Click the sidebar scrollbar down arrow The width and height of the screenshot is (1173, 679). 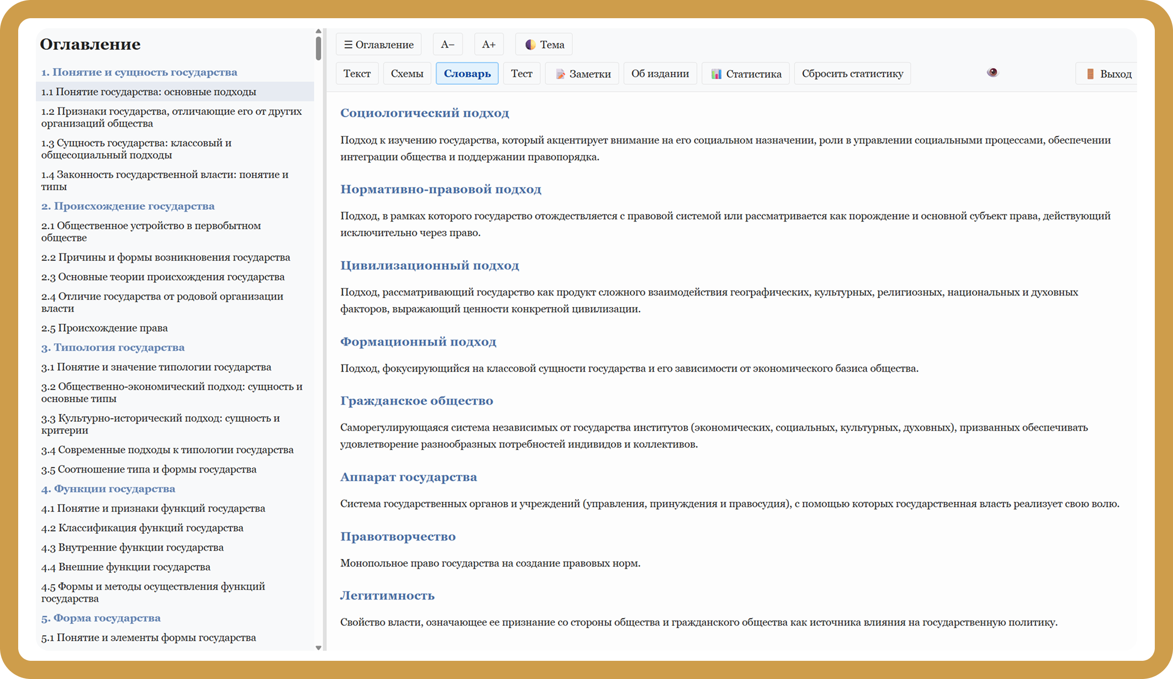point(318,647)
